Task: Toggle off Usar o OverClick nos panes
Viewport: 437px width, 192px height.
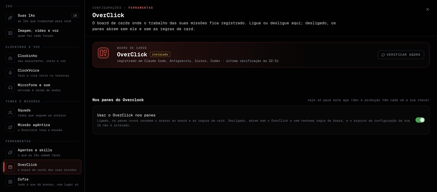Action: point(420,120)
